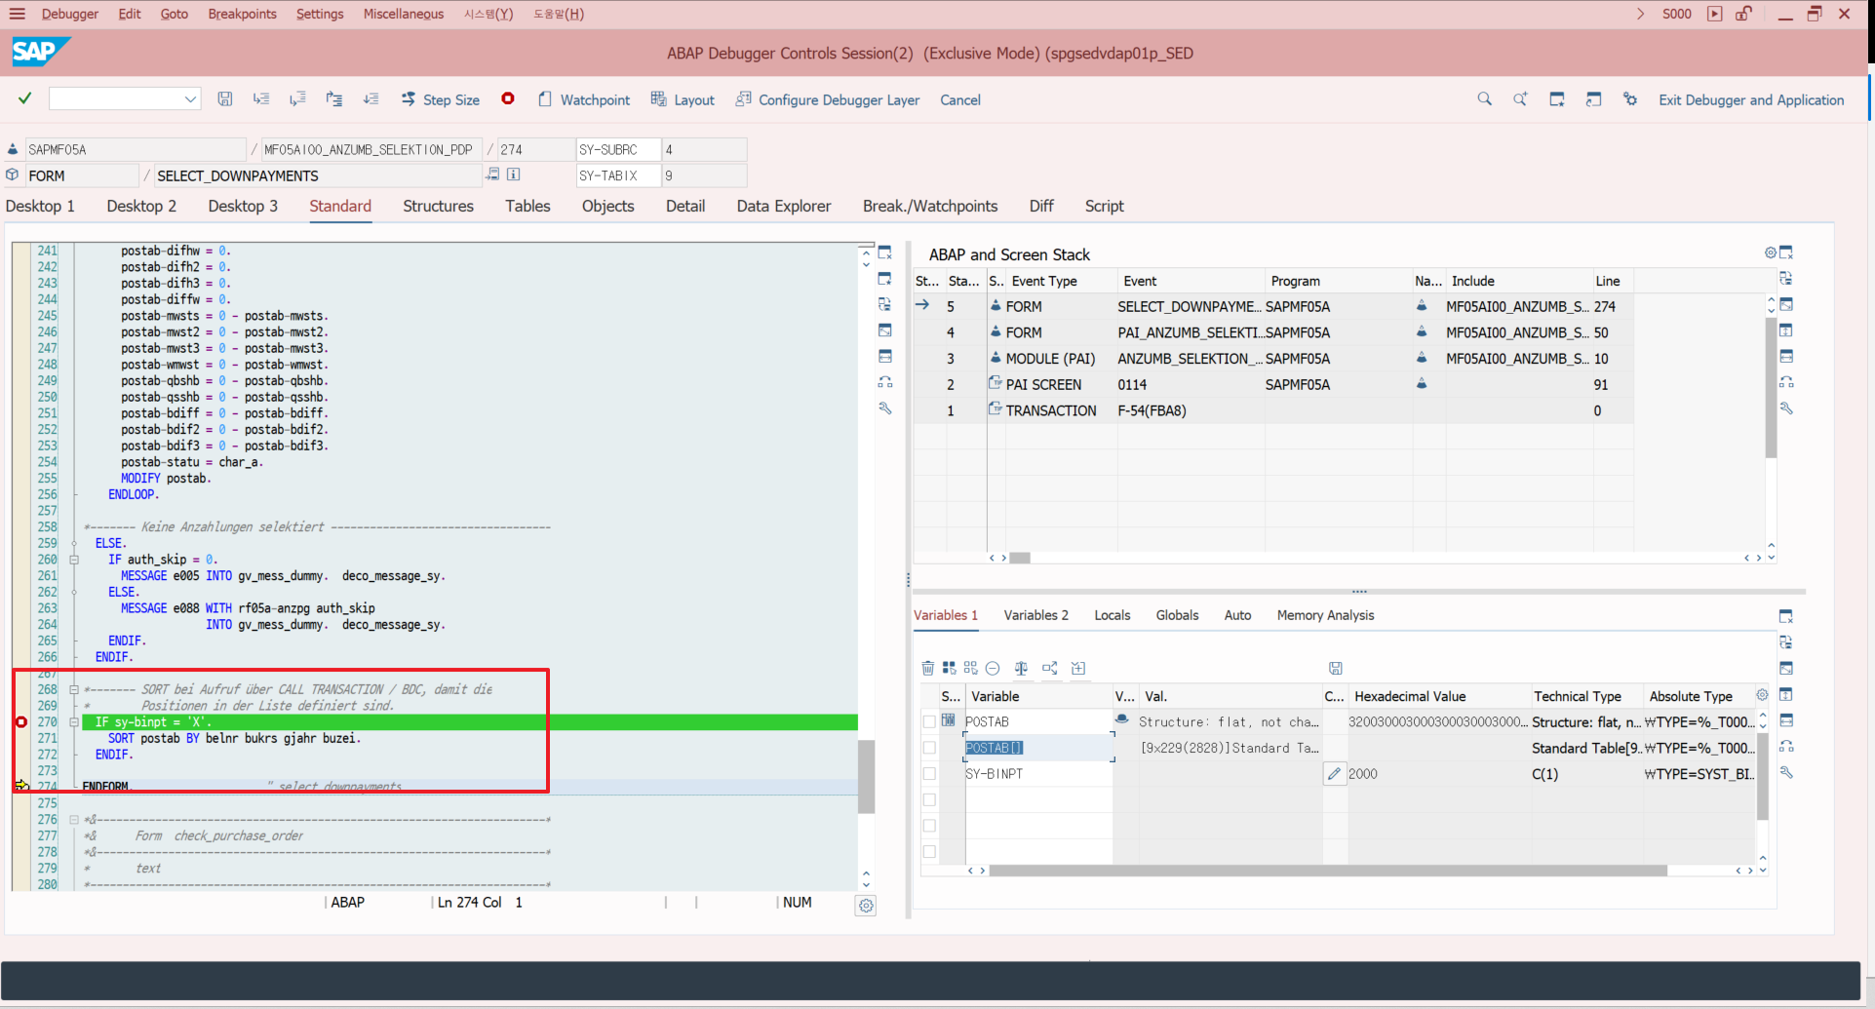1875x1009 pixels.
Task: Toggle the first empty variable row checkbox
Action: (x=929, y=799)
